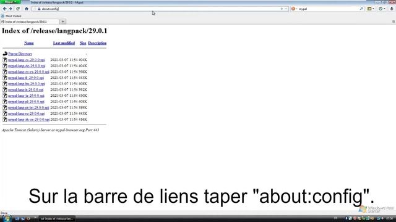Go to the Home page
Screen dimensions: 396x222
coord(27,9)
